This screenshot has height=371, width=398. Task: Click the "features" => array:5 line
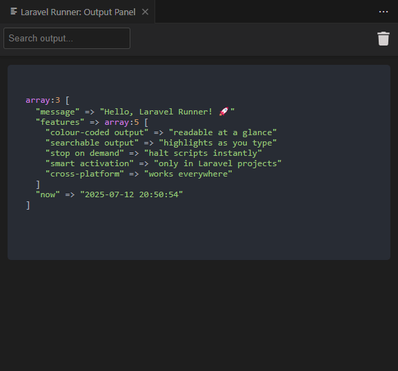pos(92,122)
